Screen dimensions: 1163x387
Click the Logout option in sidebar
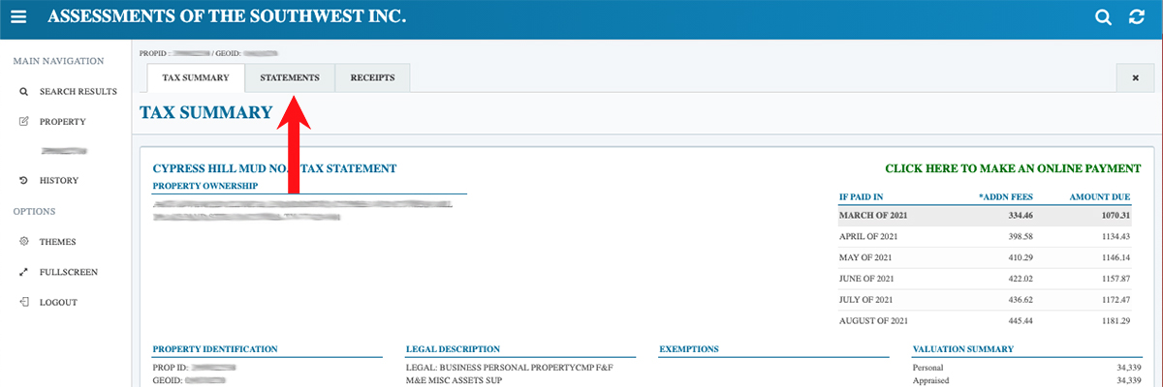pos(58,303)
